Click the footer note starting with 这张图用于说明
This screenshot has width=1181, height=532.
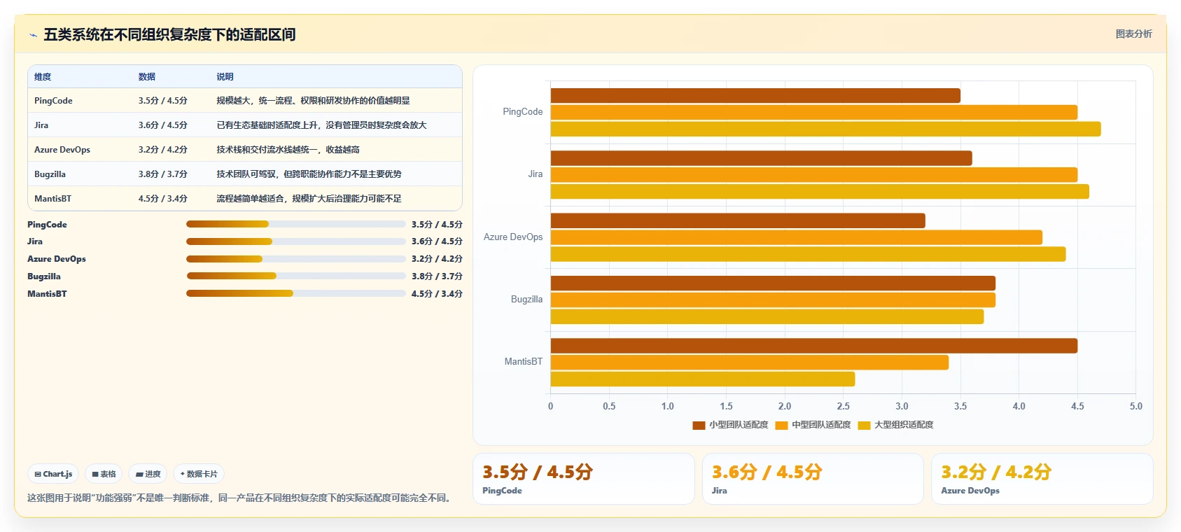[x=240, y=498]
